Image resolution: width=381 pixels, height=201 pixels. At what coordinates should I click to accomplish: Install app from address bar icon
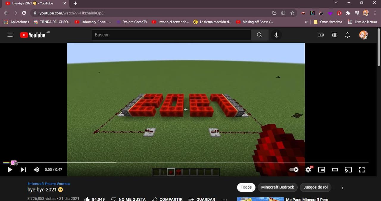coord(274,13)
